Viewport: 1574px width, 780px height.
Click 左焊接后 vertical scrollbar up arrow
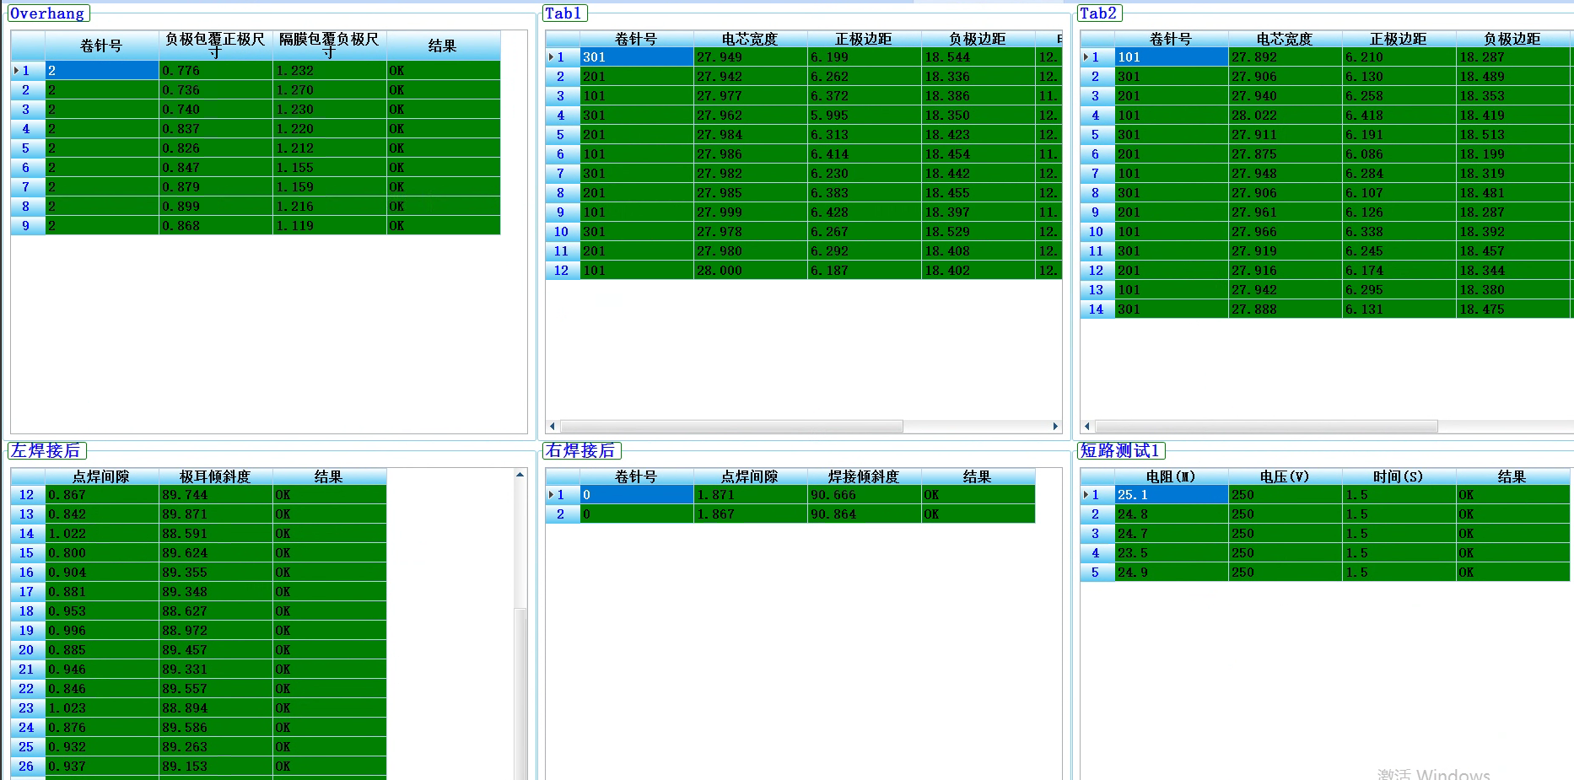[x=520, y=476]
